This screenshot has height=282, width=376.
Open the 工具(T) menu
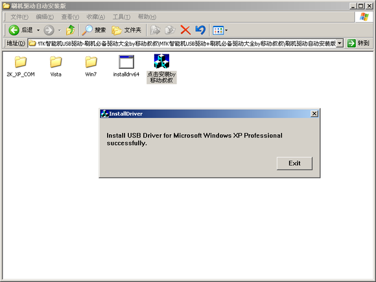(x=122, y=17)
